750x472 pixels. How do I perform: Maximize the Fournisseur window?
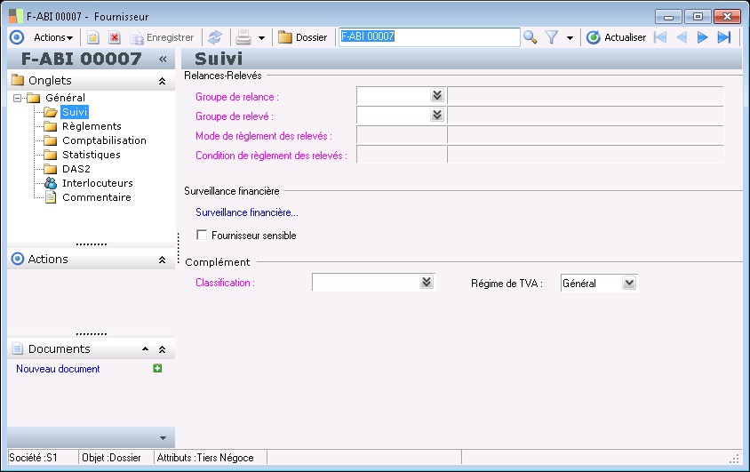[698, 17]
